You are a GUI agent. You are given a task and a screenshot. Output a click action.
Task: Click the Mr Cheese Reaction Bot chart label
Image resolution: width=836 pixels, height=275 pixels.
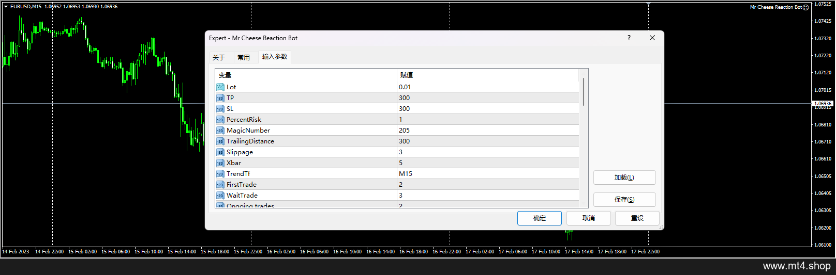pyautogui.click(x=776, y=7)
